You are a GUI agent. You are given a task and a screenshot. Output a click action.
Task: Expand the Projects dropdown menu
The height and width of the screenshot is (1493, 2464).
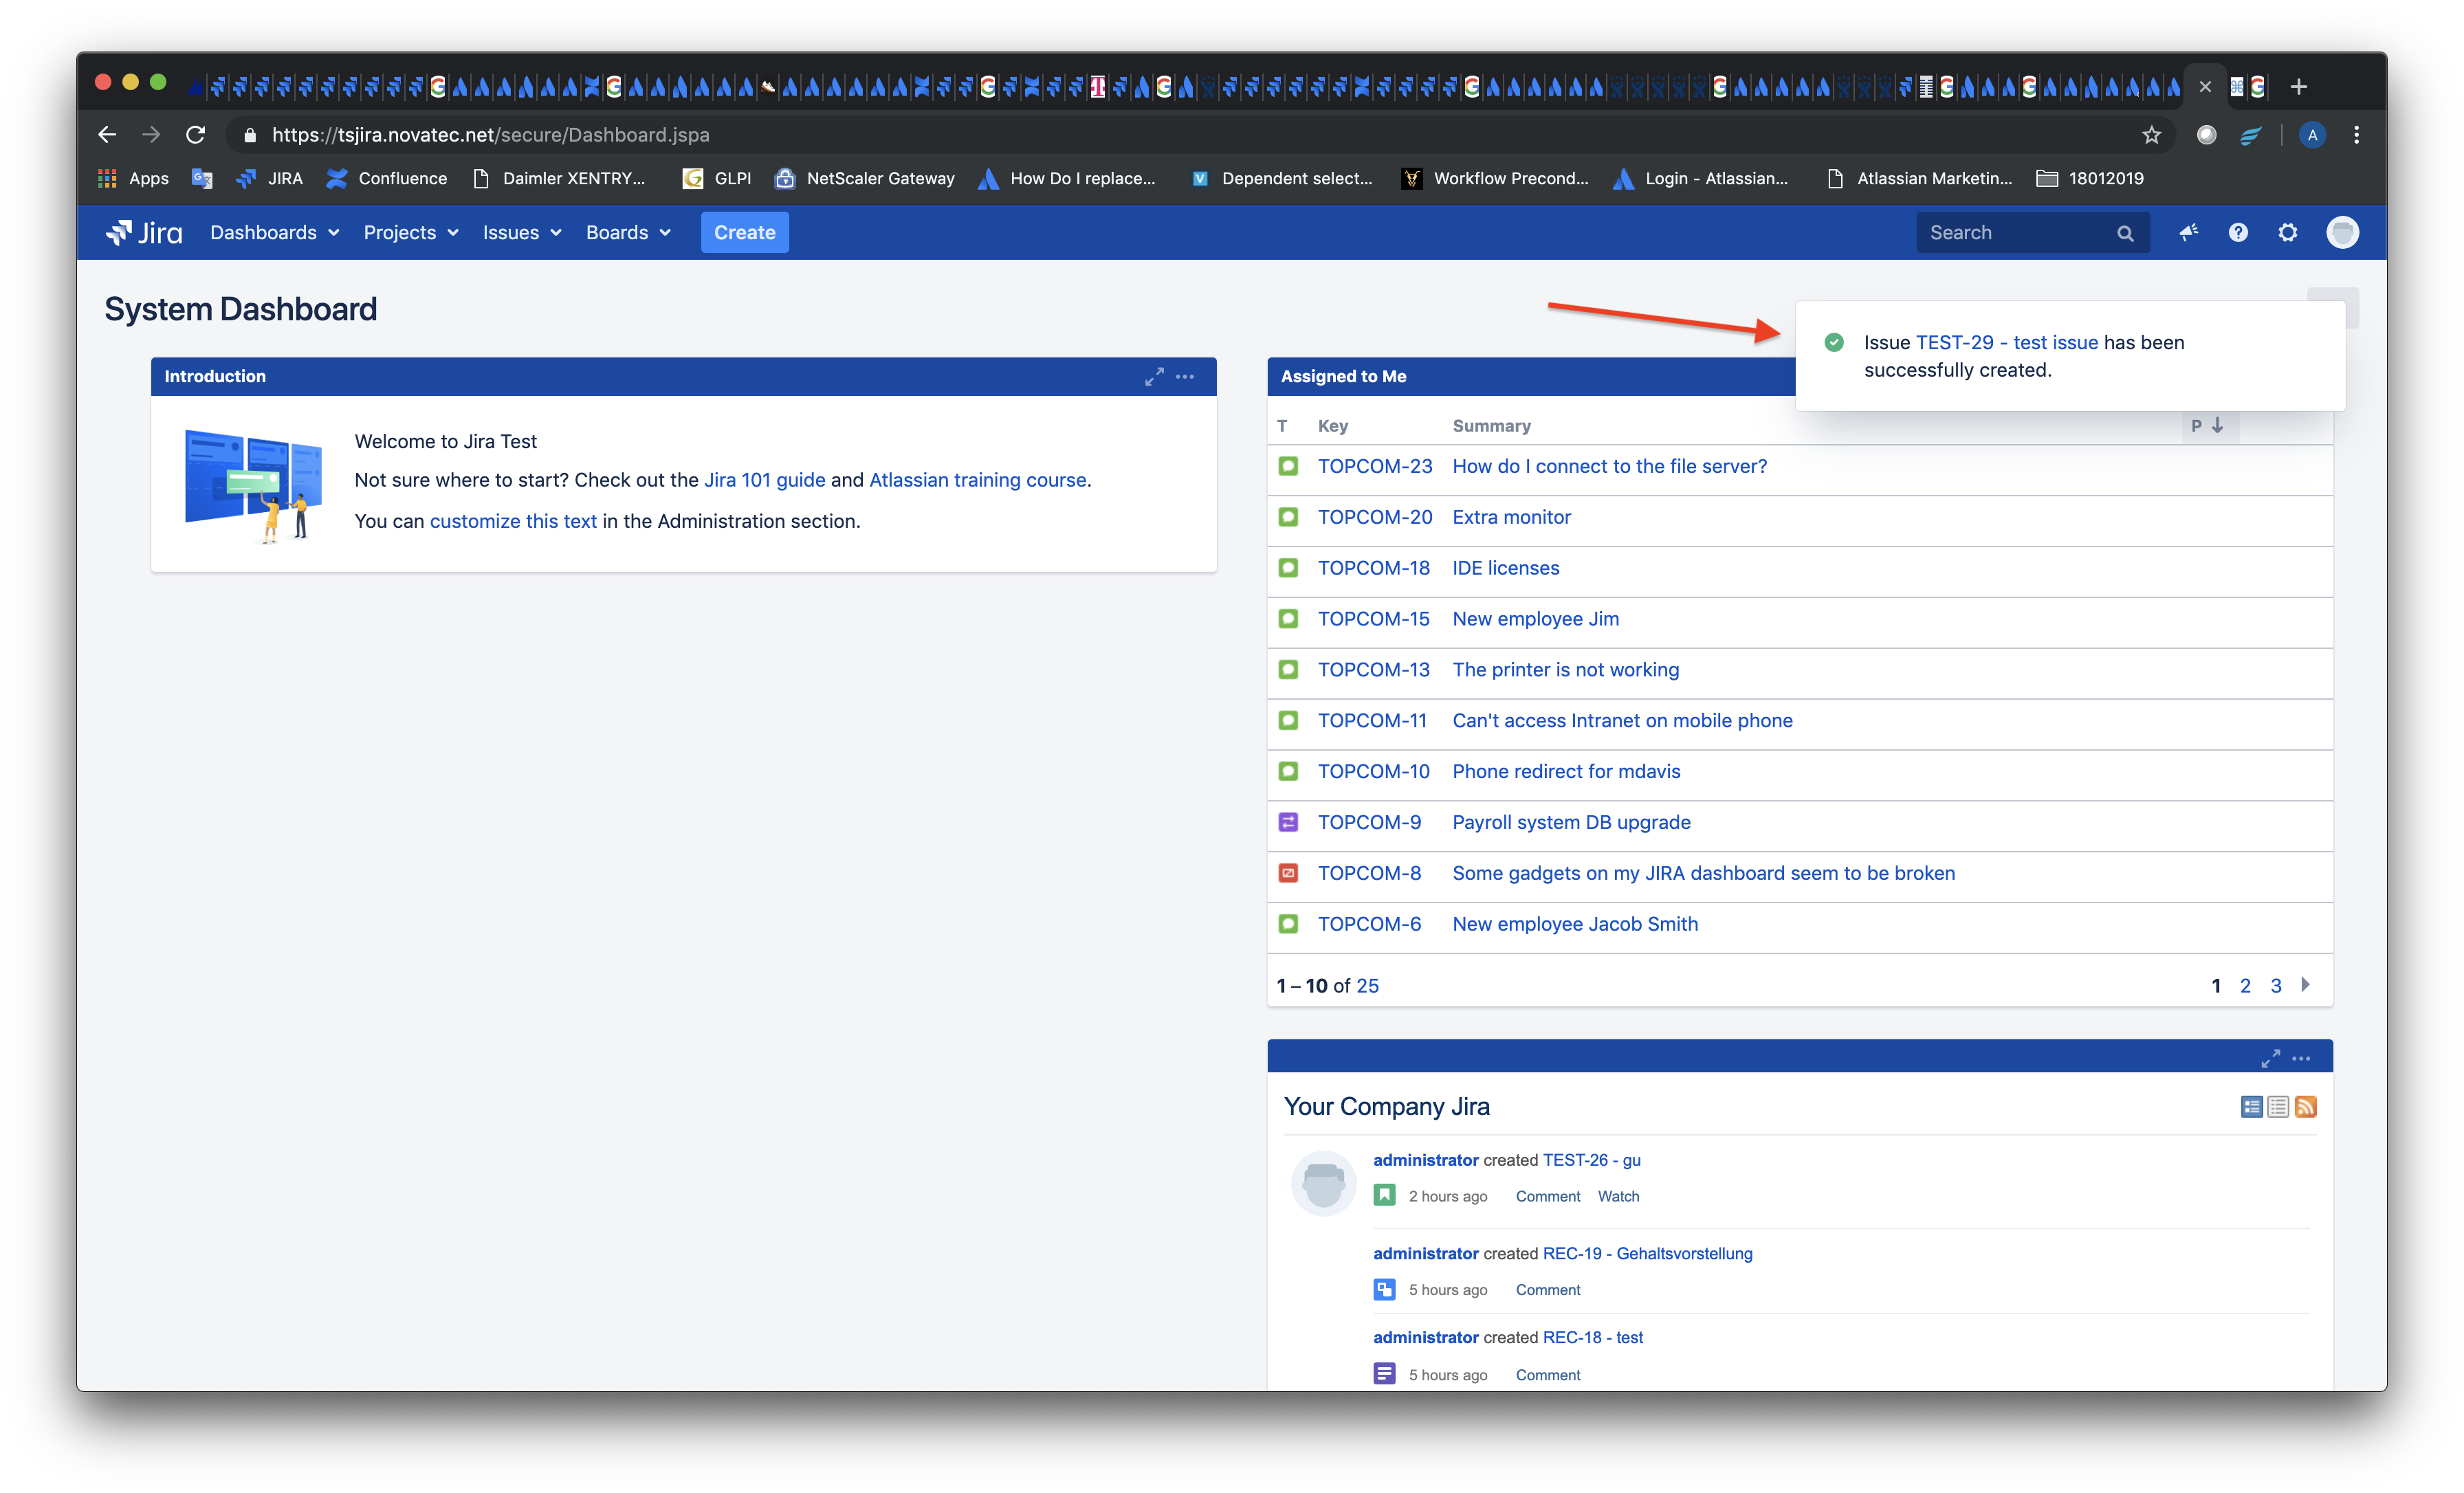[x=410, y=232]
